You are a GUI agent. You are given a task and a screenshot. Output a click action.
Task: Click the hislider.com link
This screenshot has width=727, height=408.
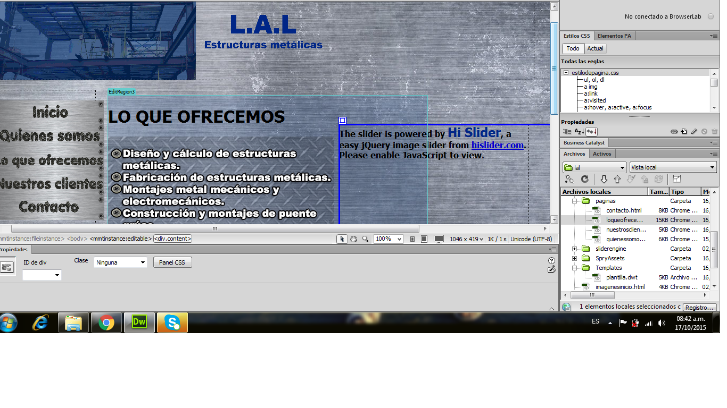(497, 145)
